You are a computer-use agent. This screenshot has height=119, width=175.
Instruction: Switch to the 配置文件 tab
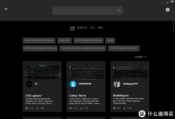coord(82,28)
